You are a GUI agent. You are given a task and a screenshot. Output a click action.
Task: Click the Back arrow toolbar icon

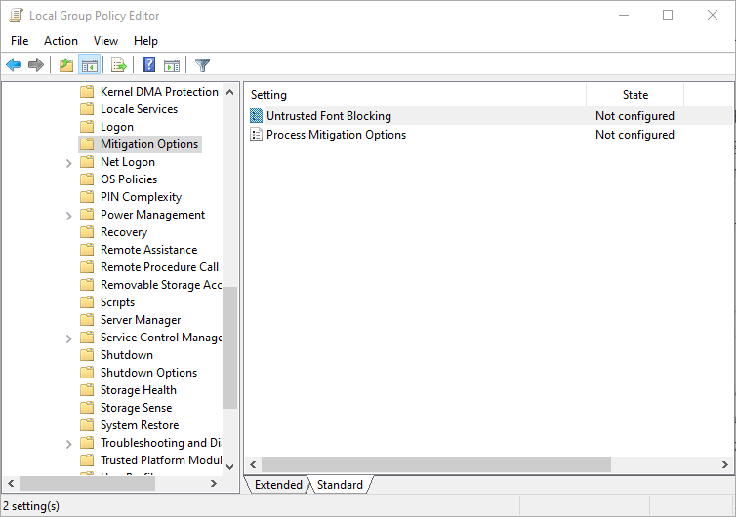coord(14,64)
